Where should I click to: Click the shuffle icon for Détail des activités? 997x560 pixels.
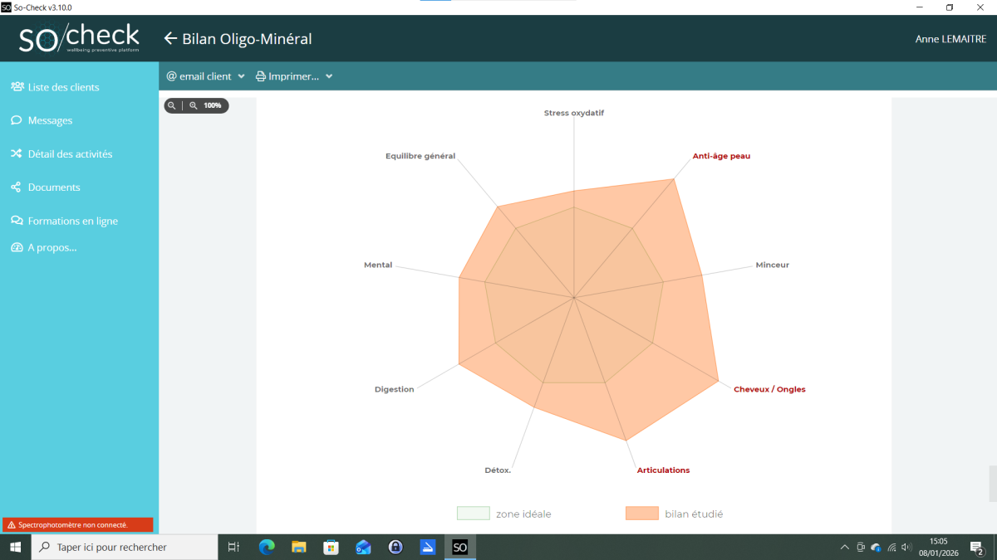point(17,154)
